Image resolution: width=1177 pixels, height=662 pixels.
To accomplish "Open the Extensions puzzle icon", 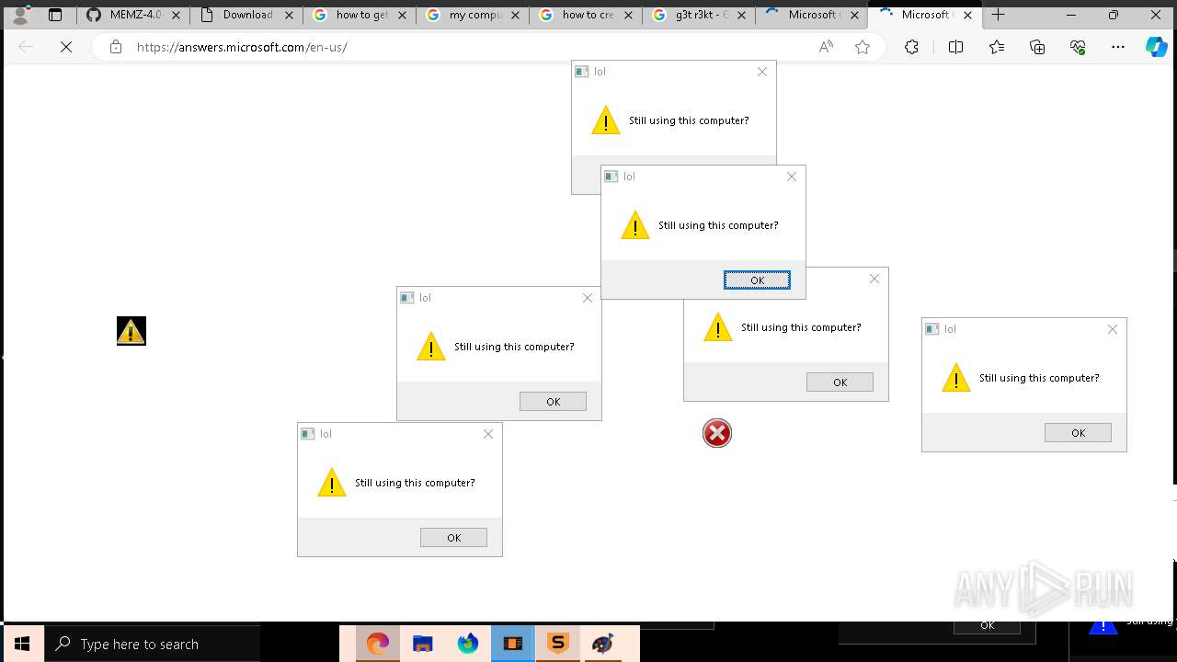I will [911, 47].
